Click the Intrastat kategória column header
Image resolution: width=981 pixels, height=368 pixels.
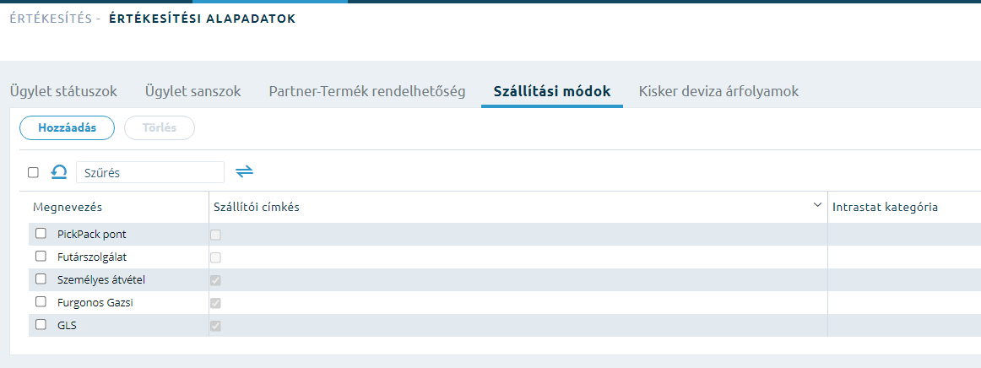885,207
